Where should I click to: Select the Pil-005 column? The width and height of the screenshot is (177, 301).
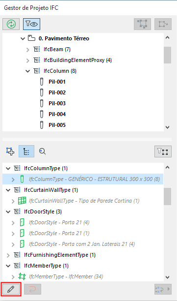click(x=57, y=125)
